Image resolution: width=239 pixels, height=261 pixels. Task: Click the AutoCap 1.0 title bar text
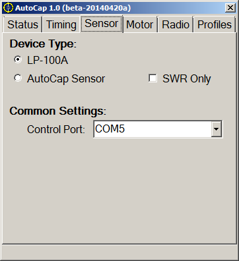pos(73,8)
